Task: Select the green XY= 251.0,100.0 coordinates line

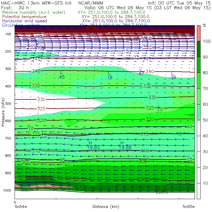Action: coord(111,12)
